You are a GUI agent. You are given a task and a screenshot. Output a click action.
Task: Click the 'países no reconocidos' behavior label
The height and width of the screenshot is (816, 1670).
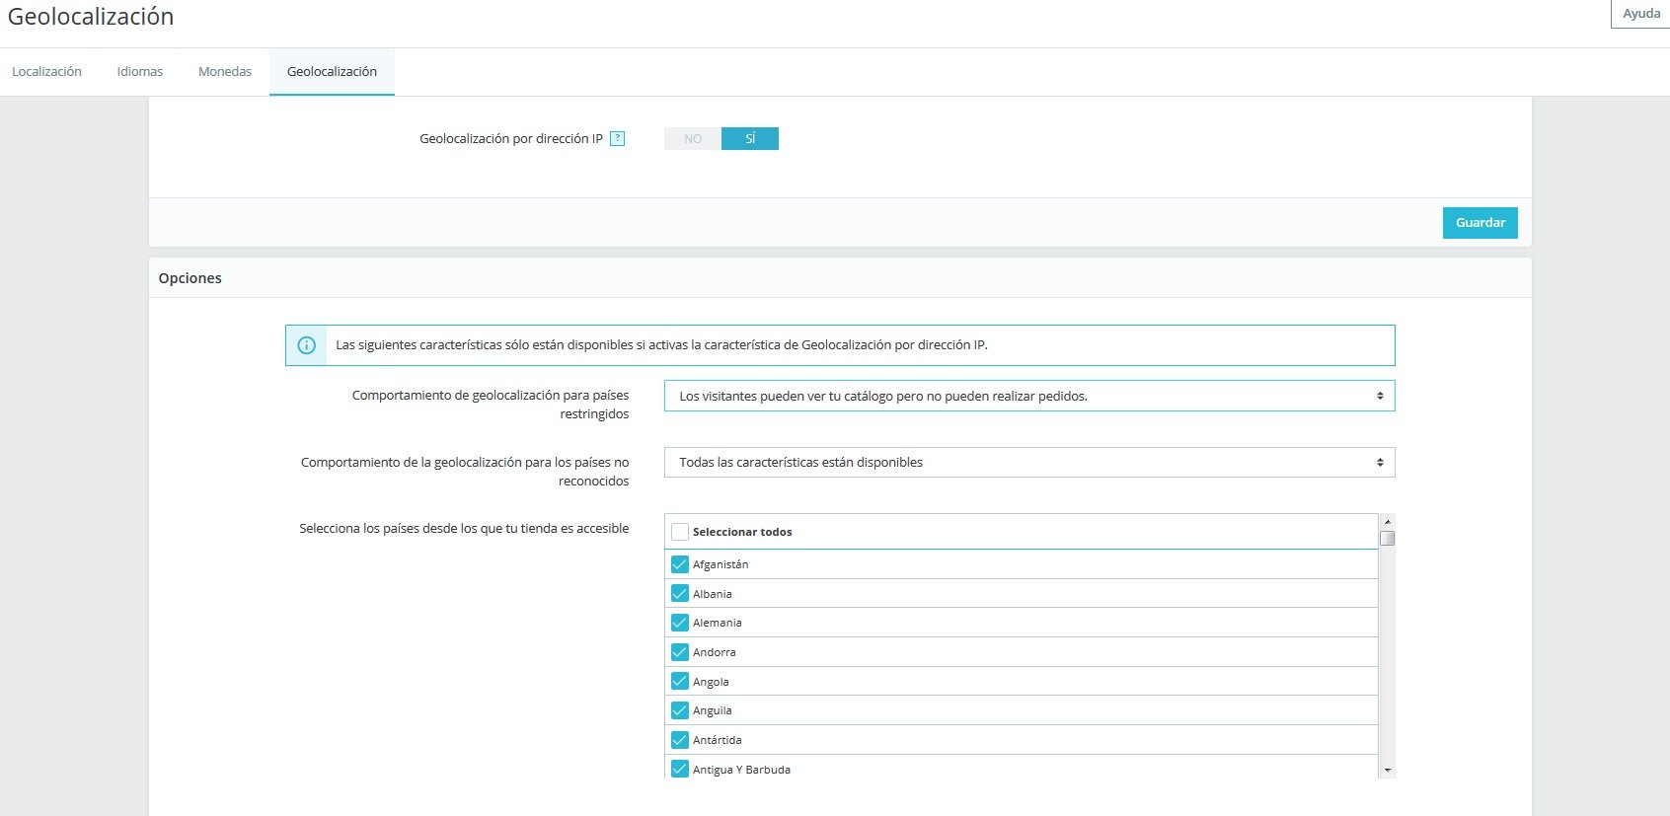(465, 472)
